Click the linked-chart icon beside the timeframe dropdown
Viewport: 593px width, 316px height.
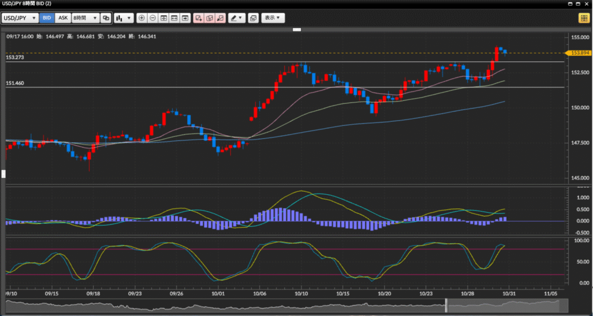coord(106,18)
